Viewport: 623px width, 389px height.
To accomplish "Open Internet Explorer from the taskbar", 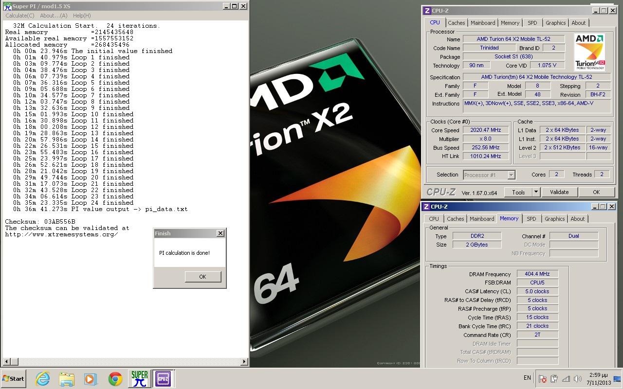I will (x=43, y=378).
